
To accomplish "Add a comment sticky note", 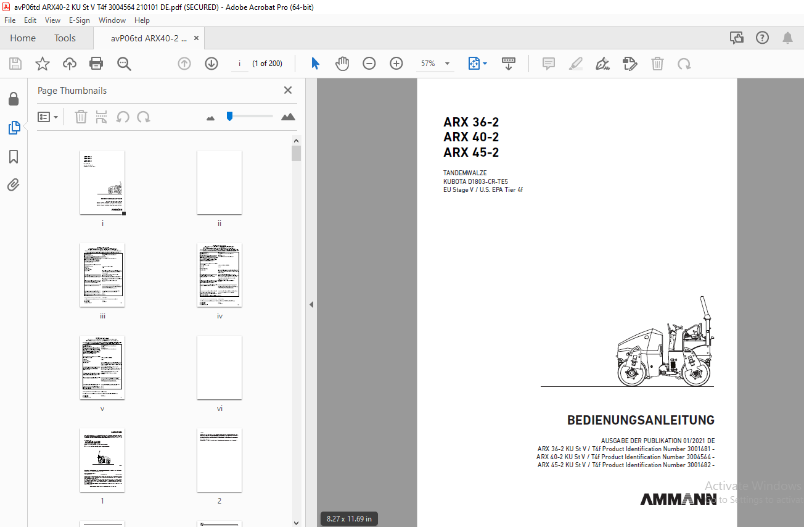I will coord(549,64).
